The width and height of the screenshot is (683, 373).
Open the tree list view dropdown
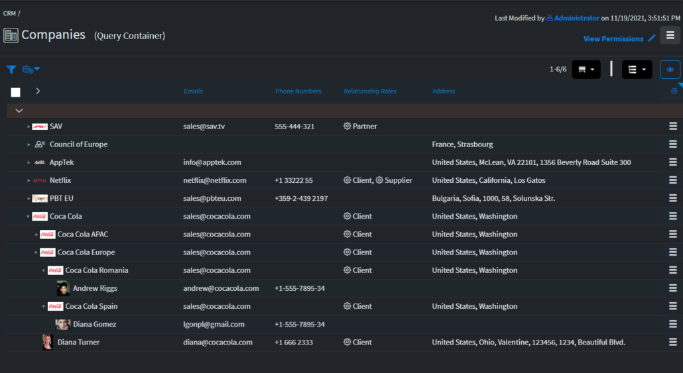point(637,70)
